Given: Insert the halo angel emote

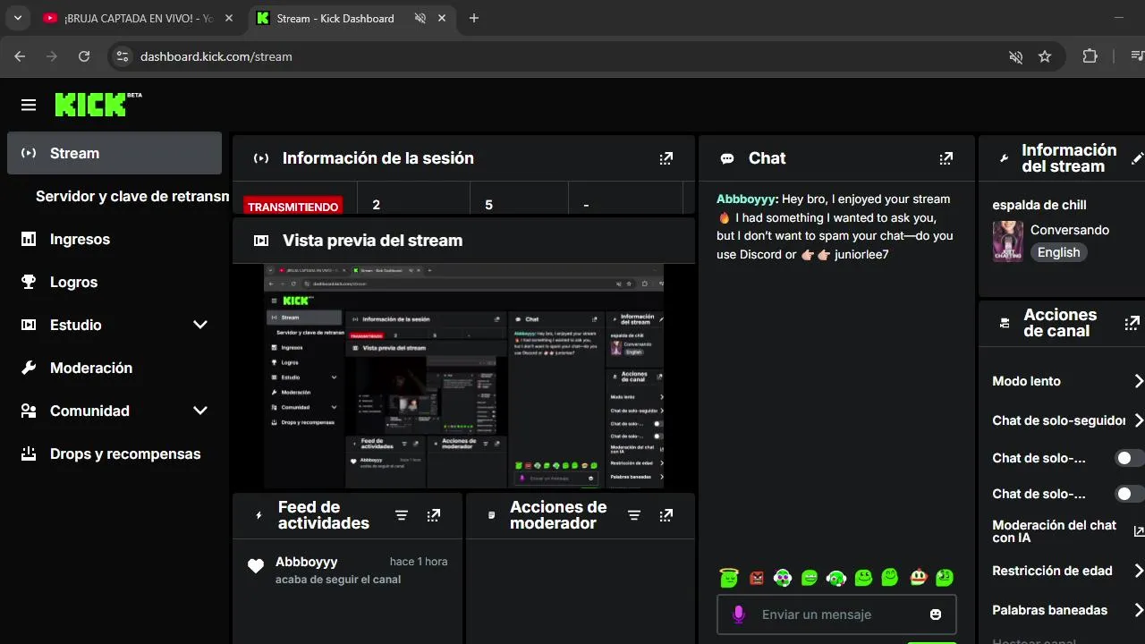Looking at the screenshot, I should [x=729, y=578].
